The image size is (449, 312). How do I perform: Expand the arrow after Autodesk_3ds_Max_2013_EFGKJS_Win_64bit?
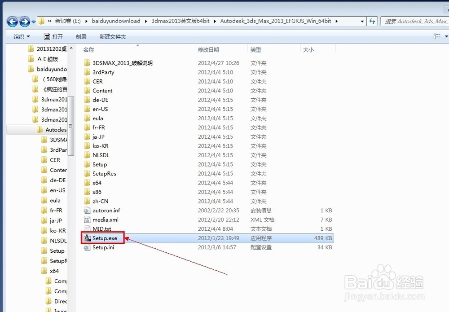pos(336,21)
